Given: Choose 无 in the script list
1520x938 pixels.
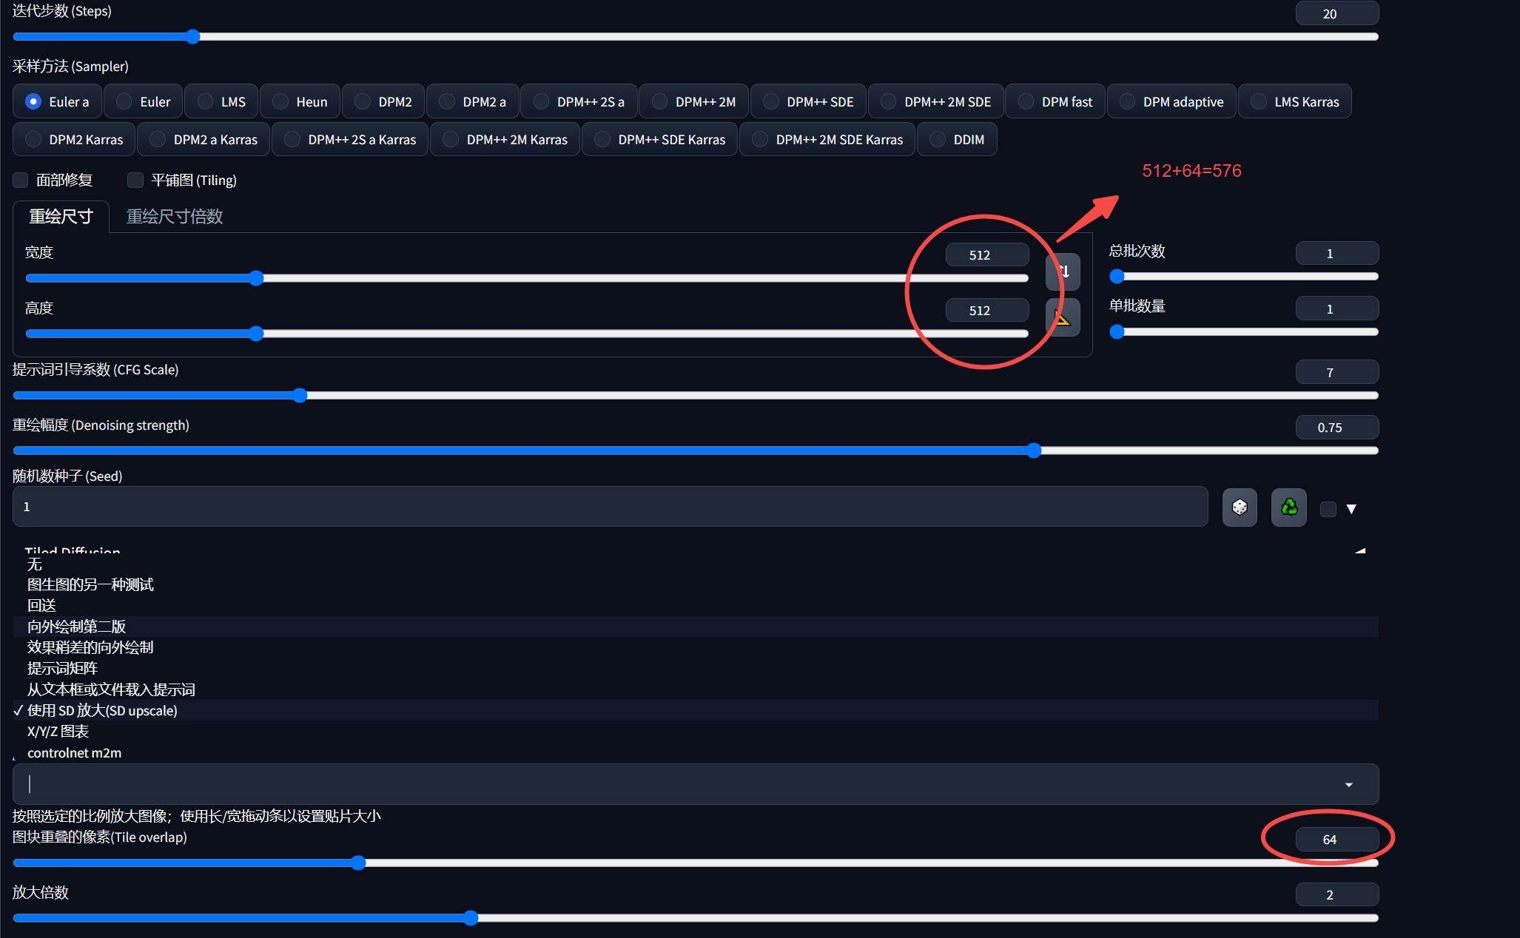Looking at the screenshot, I should point(696,564).
